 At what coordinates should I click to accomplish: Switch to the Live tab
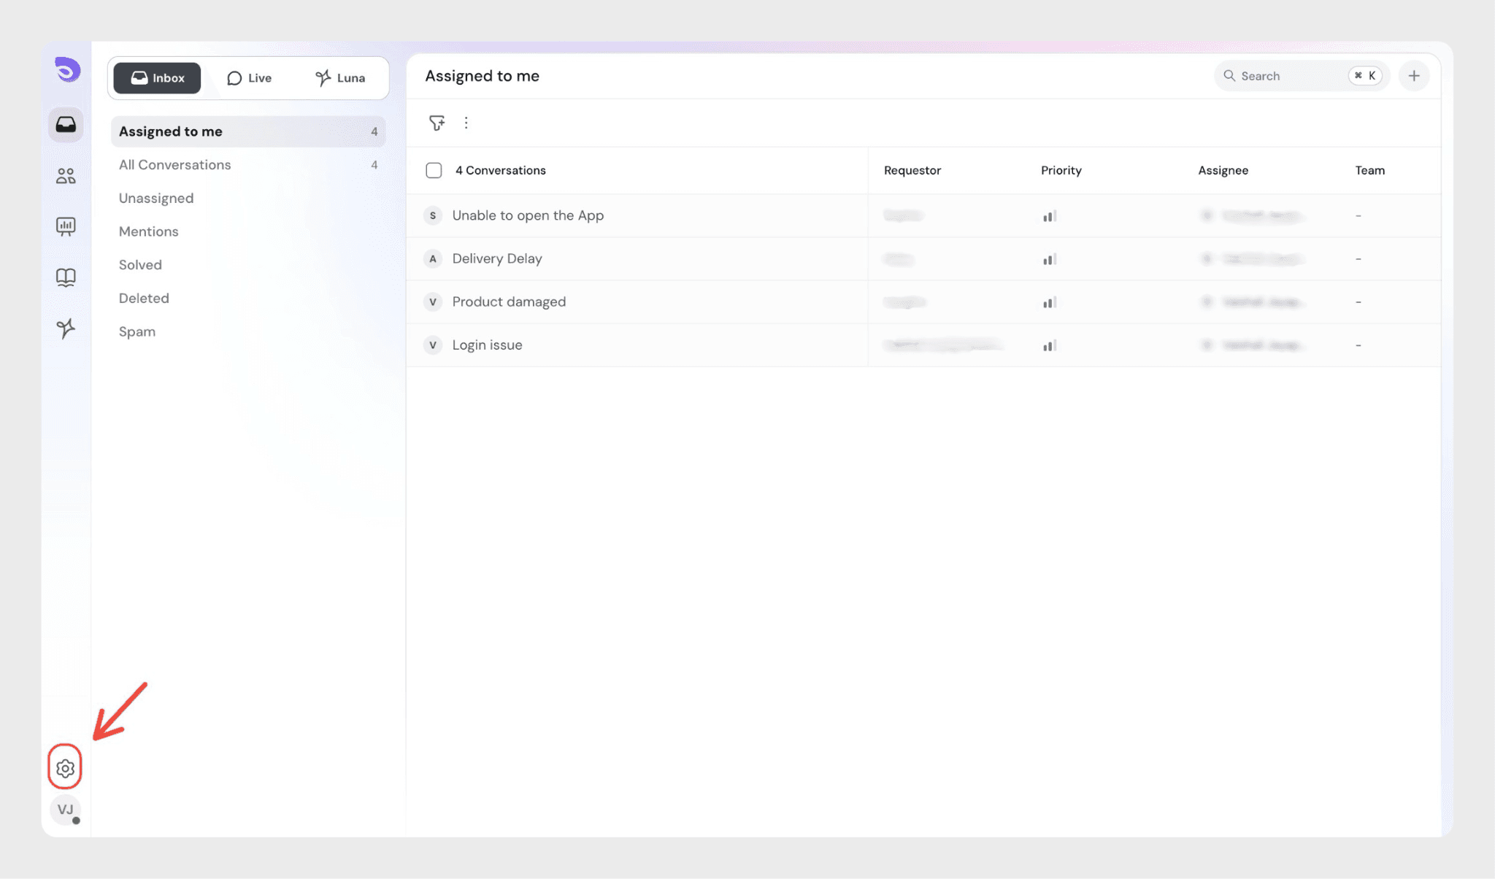(x=249, y=78)
